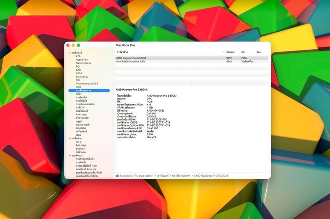Image resolution: width=330 pixels, height=219 pixels.
Task: Click the split pane divider handle
Action: tap(191, 84)
